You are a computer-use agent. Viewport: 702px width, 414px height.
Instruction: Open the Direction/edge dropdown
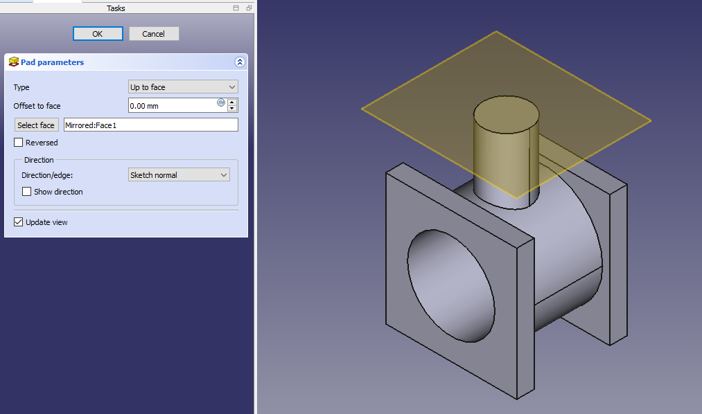pyautogui.click(x=179, y=175)
